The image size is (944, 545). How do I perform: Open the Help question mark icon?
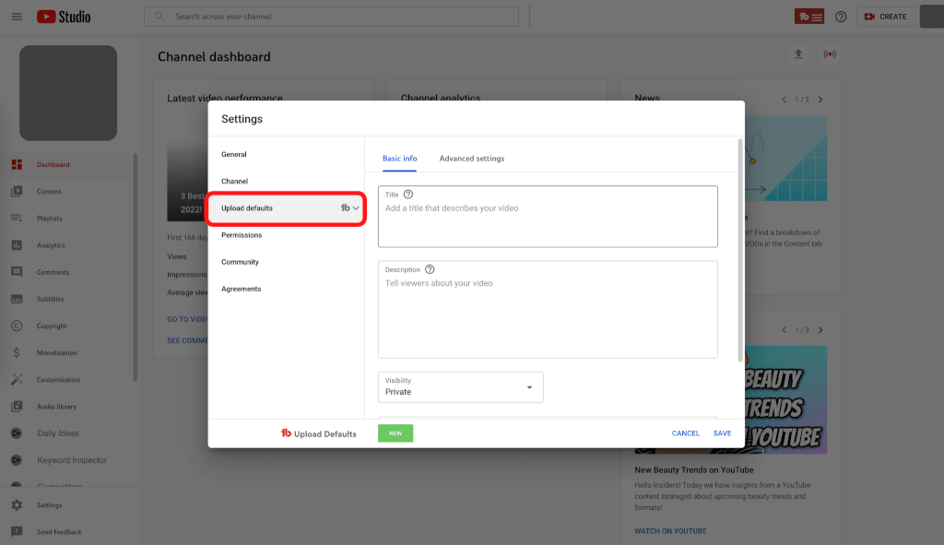tap(841, 17)
